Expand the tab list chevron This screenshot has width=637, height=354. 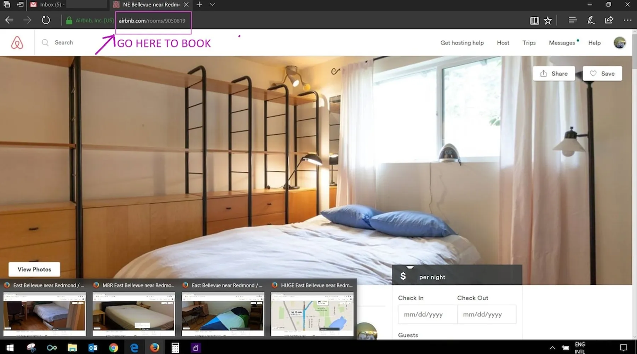[212, 5]
